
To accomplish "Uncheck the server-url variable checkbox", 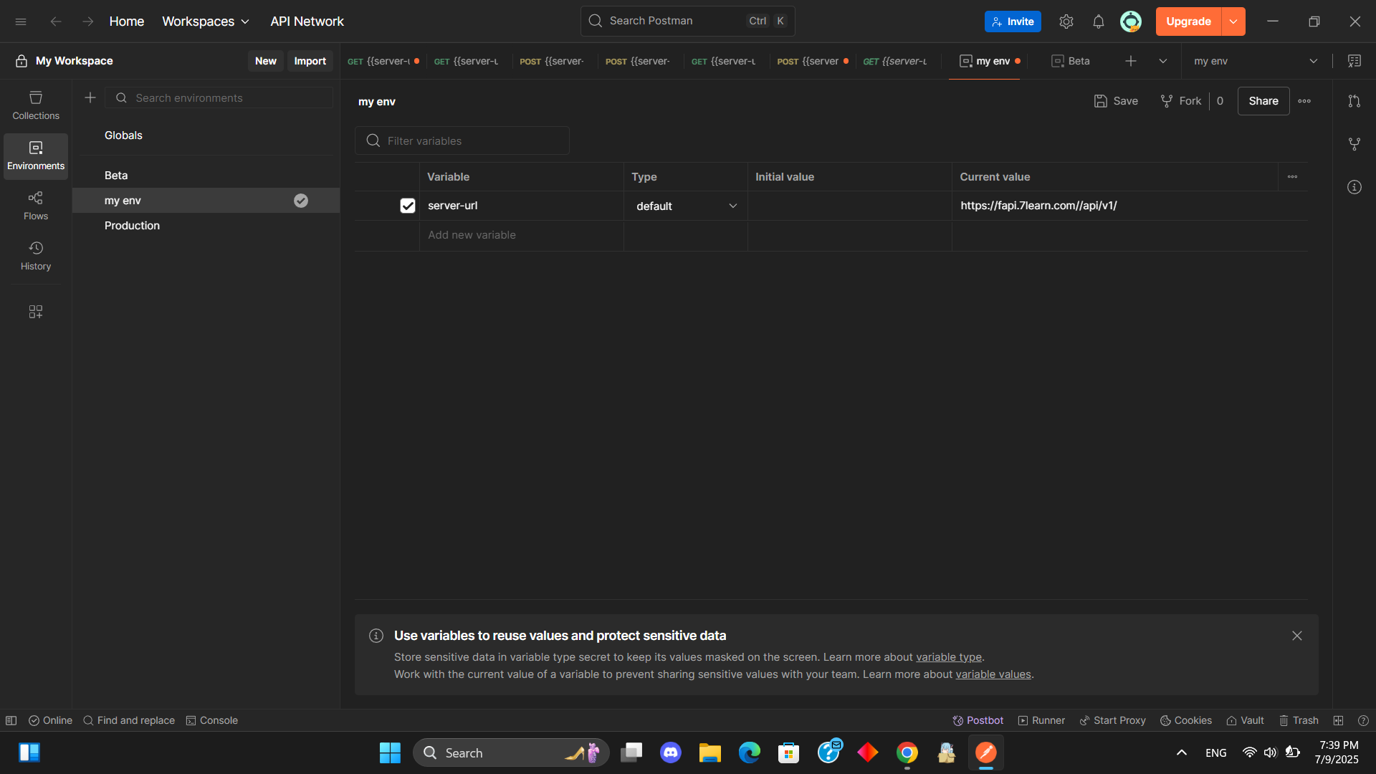I will [x=408, y=206].
